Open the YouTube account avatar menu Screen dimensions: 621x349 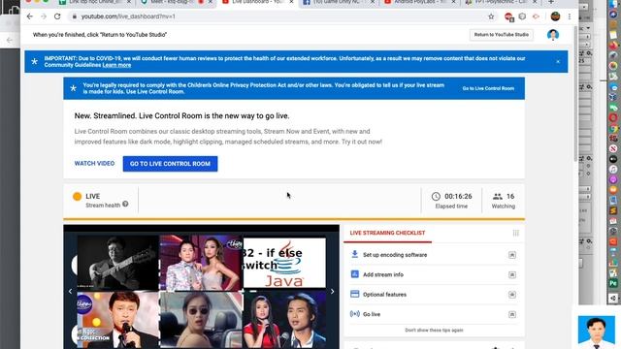[553, 35]
